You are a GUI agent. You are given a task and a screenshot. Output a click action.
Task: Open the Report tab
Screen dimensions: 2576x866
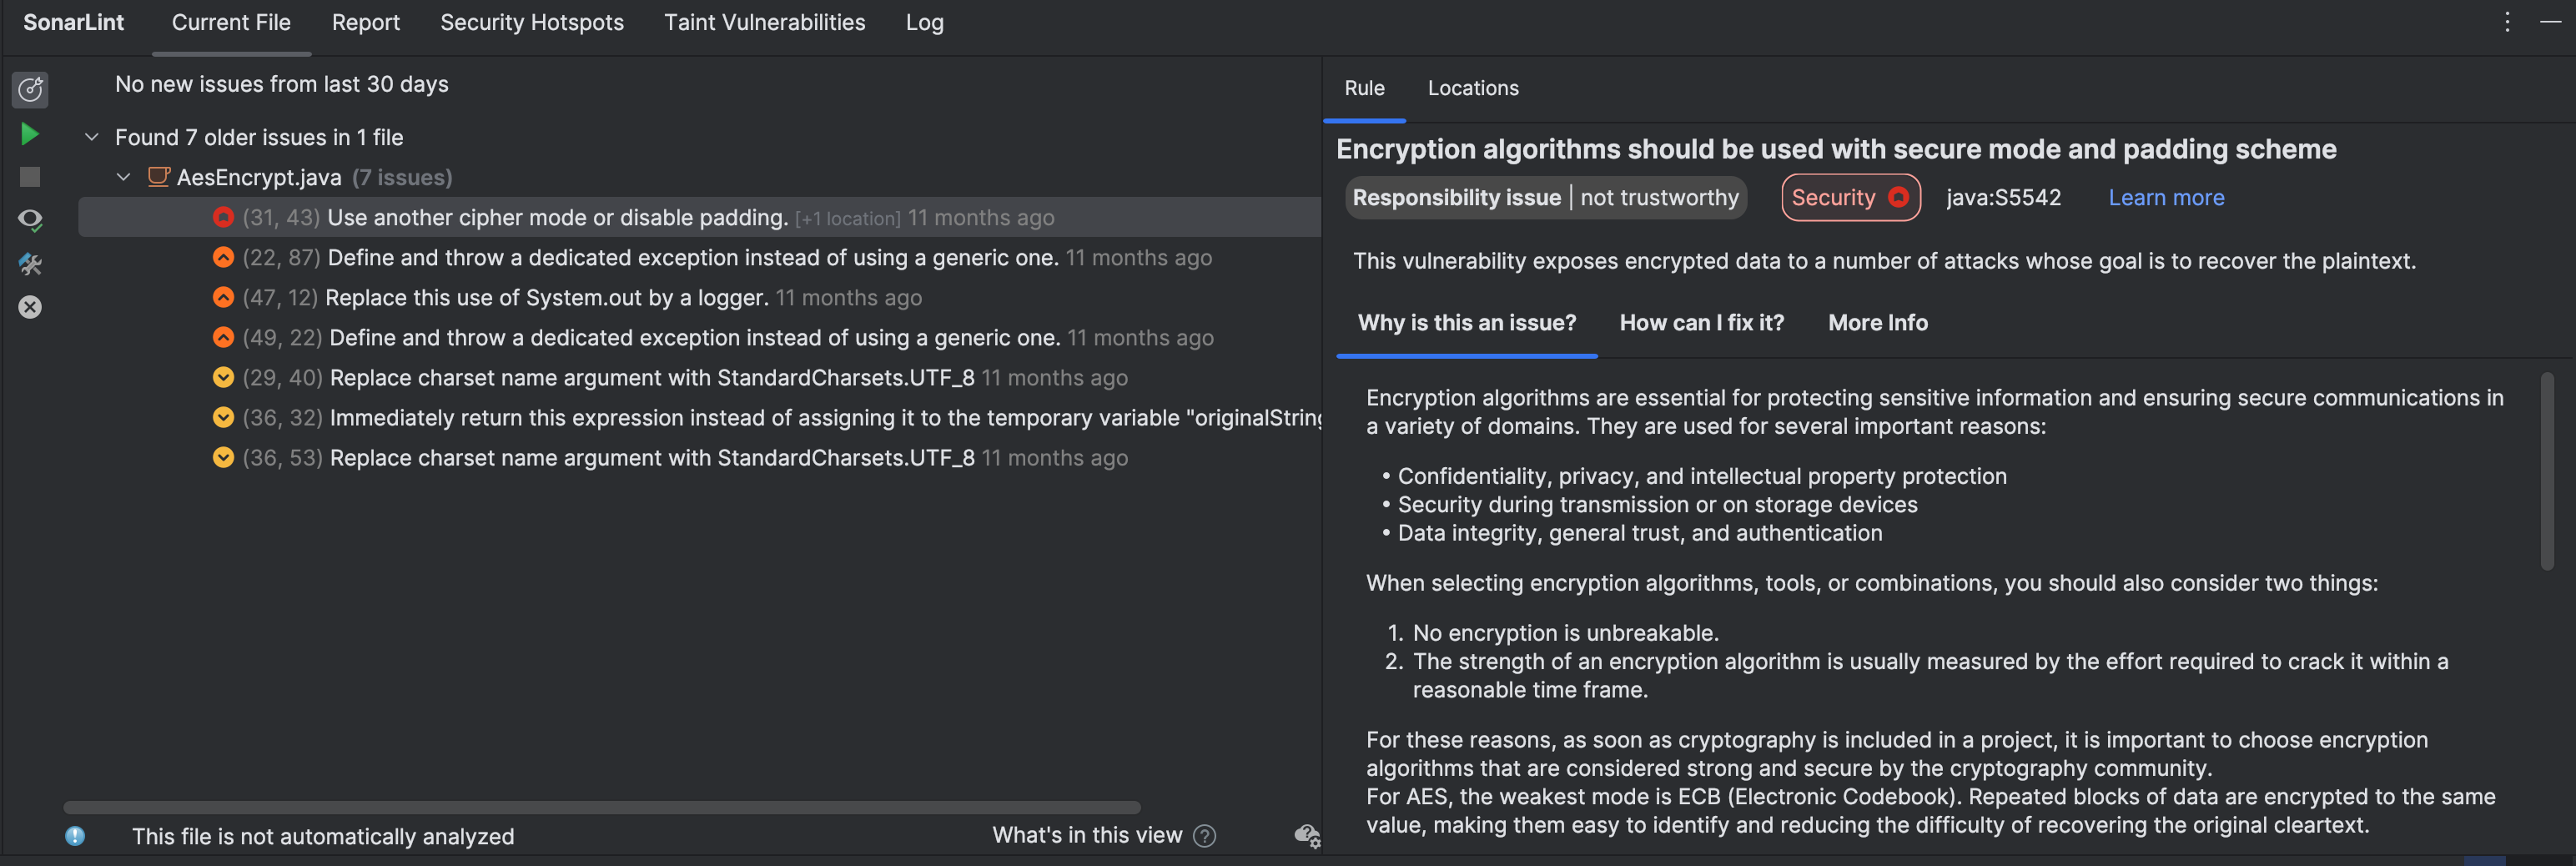(x=365, y=23)
